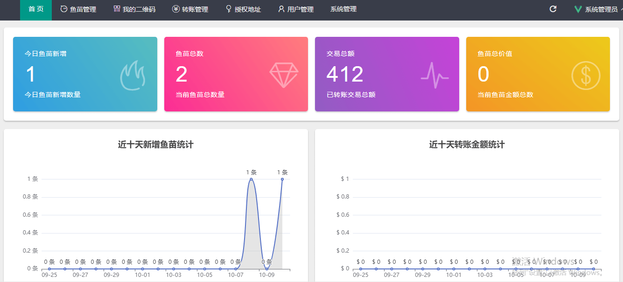Select the 首页 tab
This screenshot has width=623, height=282.
pyautogui.click(x=35, y=10)
